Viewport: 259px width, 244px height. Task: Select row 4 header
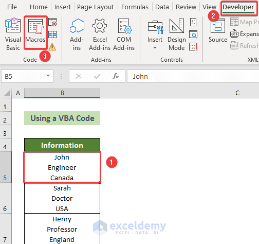coord(6,145)
